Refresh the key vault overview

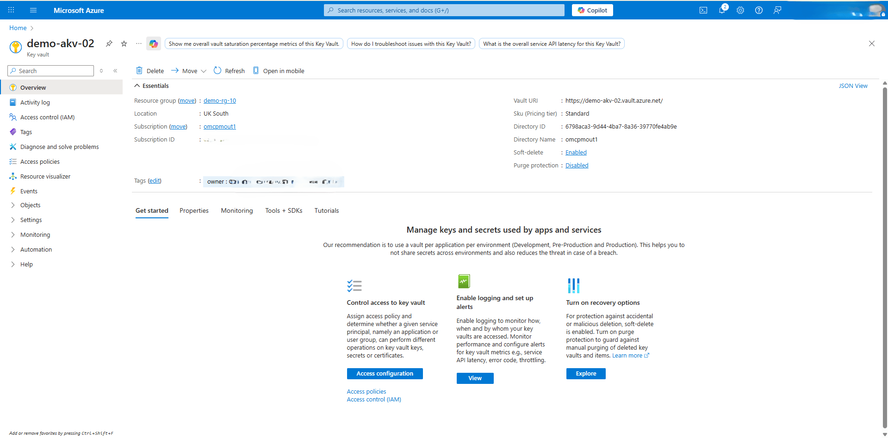229,70
